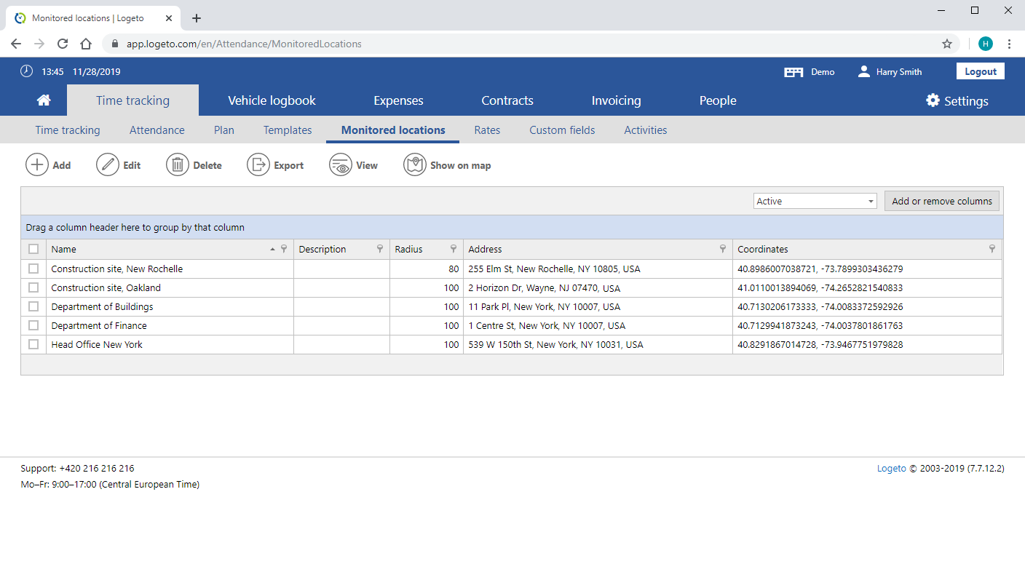Open the People tab

(x=718, y=100)
